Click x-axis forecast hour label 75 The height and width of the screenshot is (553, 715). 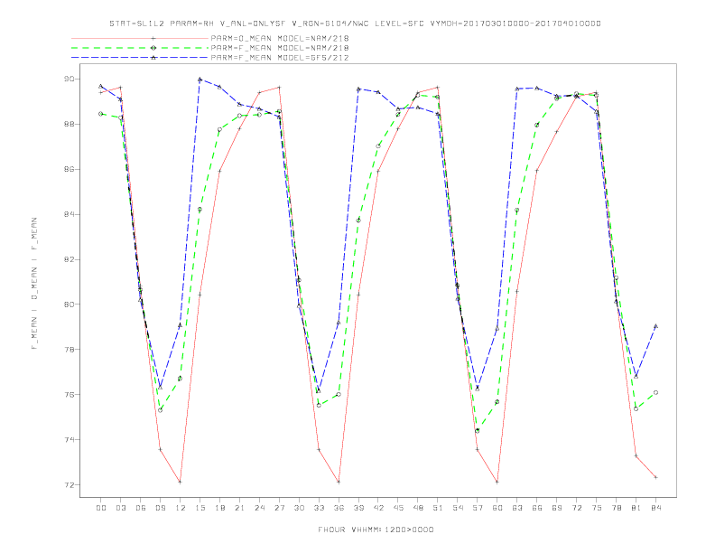pos(597,508)
